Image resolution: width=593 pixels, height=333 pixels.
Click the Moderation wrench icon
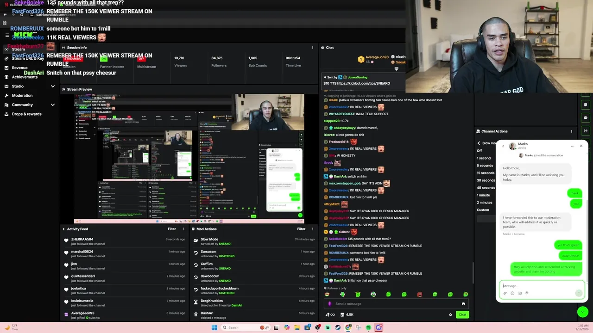pyautogui.click(x=6, y=95)
